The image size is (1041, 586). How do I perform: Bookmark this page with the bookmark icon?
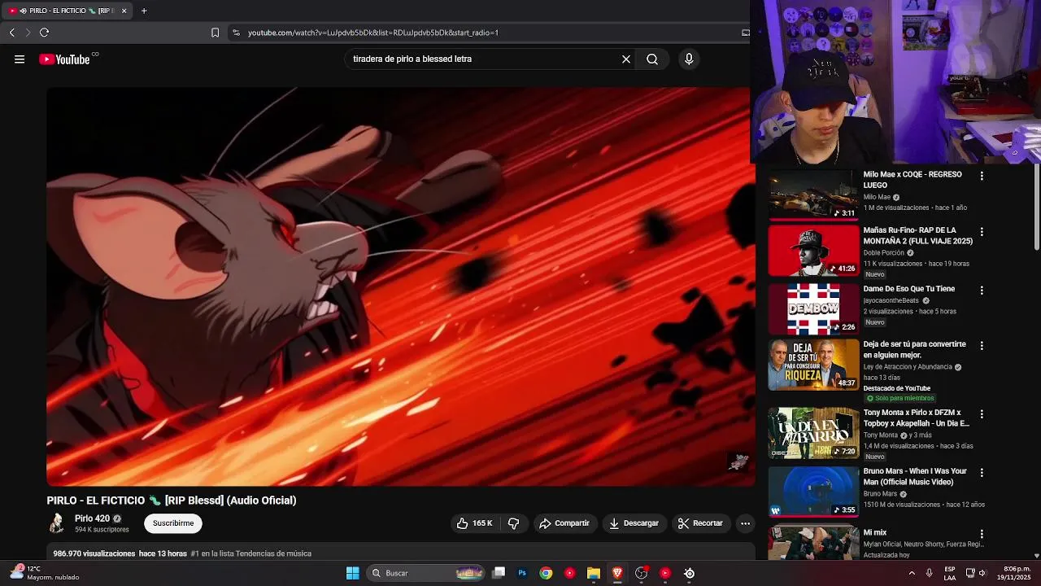click(215, 33)
